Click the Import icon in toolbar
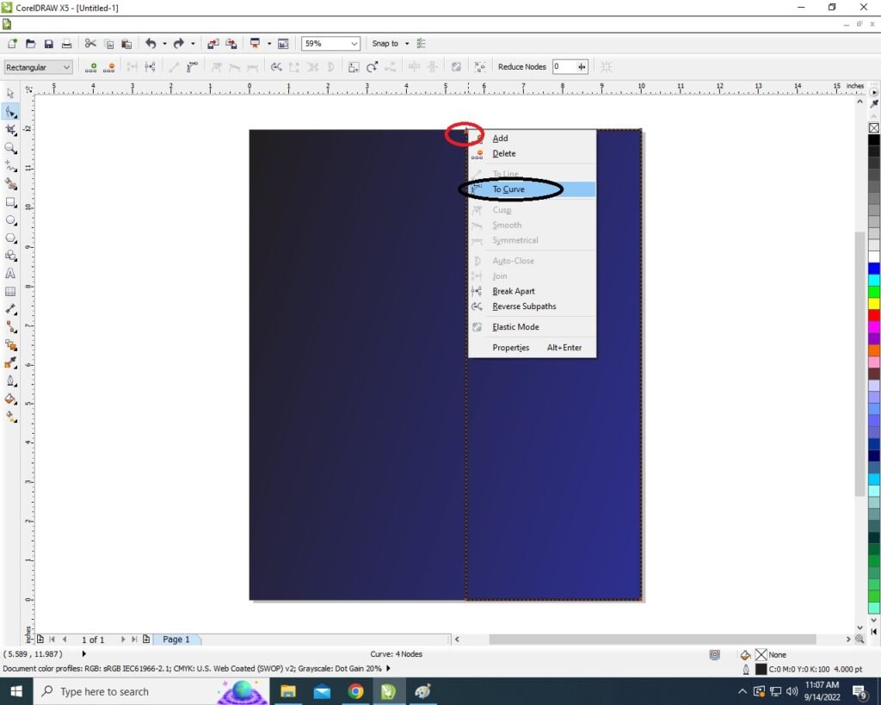881x705 pixels. pos(213,43)
